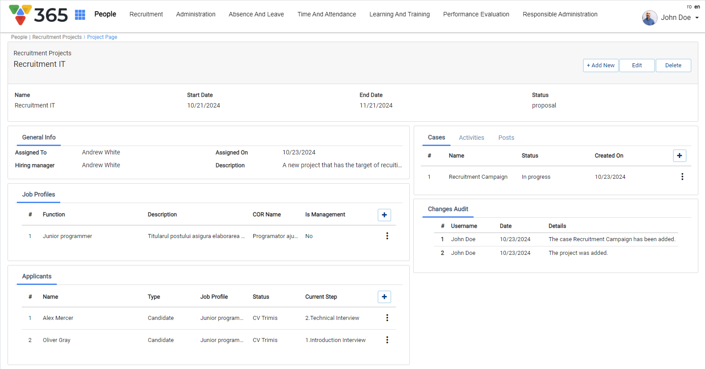Expand the John Doe user dropdown arrow

click(697, 18)
